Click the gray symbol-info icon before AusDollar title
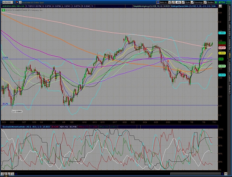Image resolution: width=232 pixels, height=177 pixels. click(x=20, y=2)
